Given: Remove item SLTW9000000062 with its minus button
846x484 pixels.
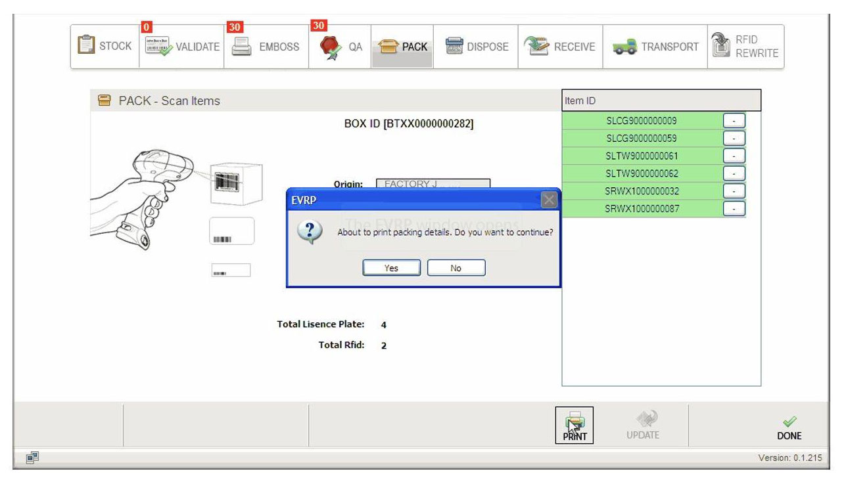Looking at the screenshot, I should pyautogui.click(x=734, y=173).
